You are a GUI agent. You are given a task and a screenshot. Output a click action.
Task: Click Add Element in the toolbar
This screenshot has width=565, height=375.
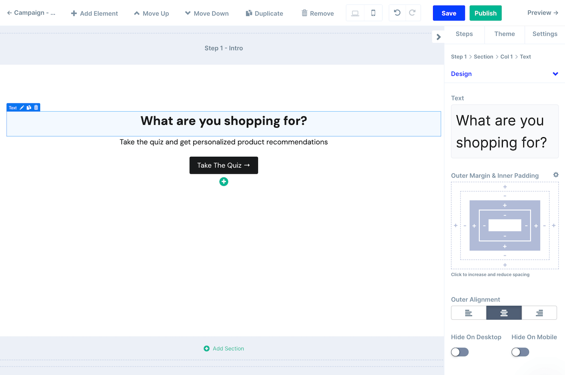point(94,13)
